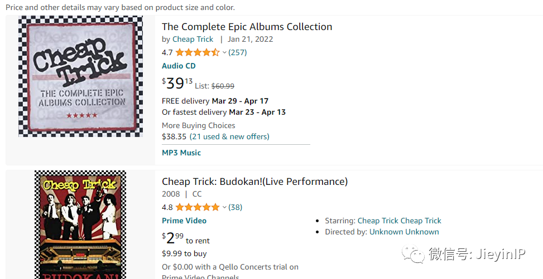Open the 257 reviews count link

coord(238,52)
